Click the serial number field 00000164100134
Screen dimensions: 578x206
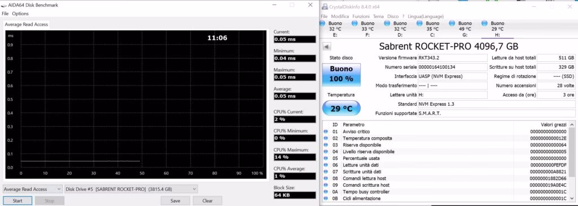tap(452, 68)
